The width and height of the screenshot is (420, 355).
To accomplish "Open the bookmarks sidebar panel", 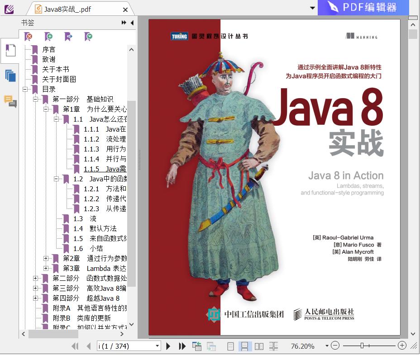I will click(x=10, y=50).
